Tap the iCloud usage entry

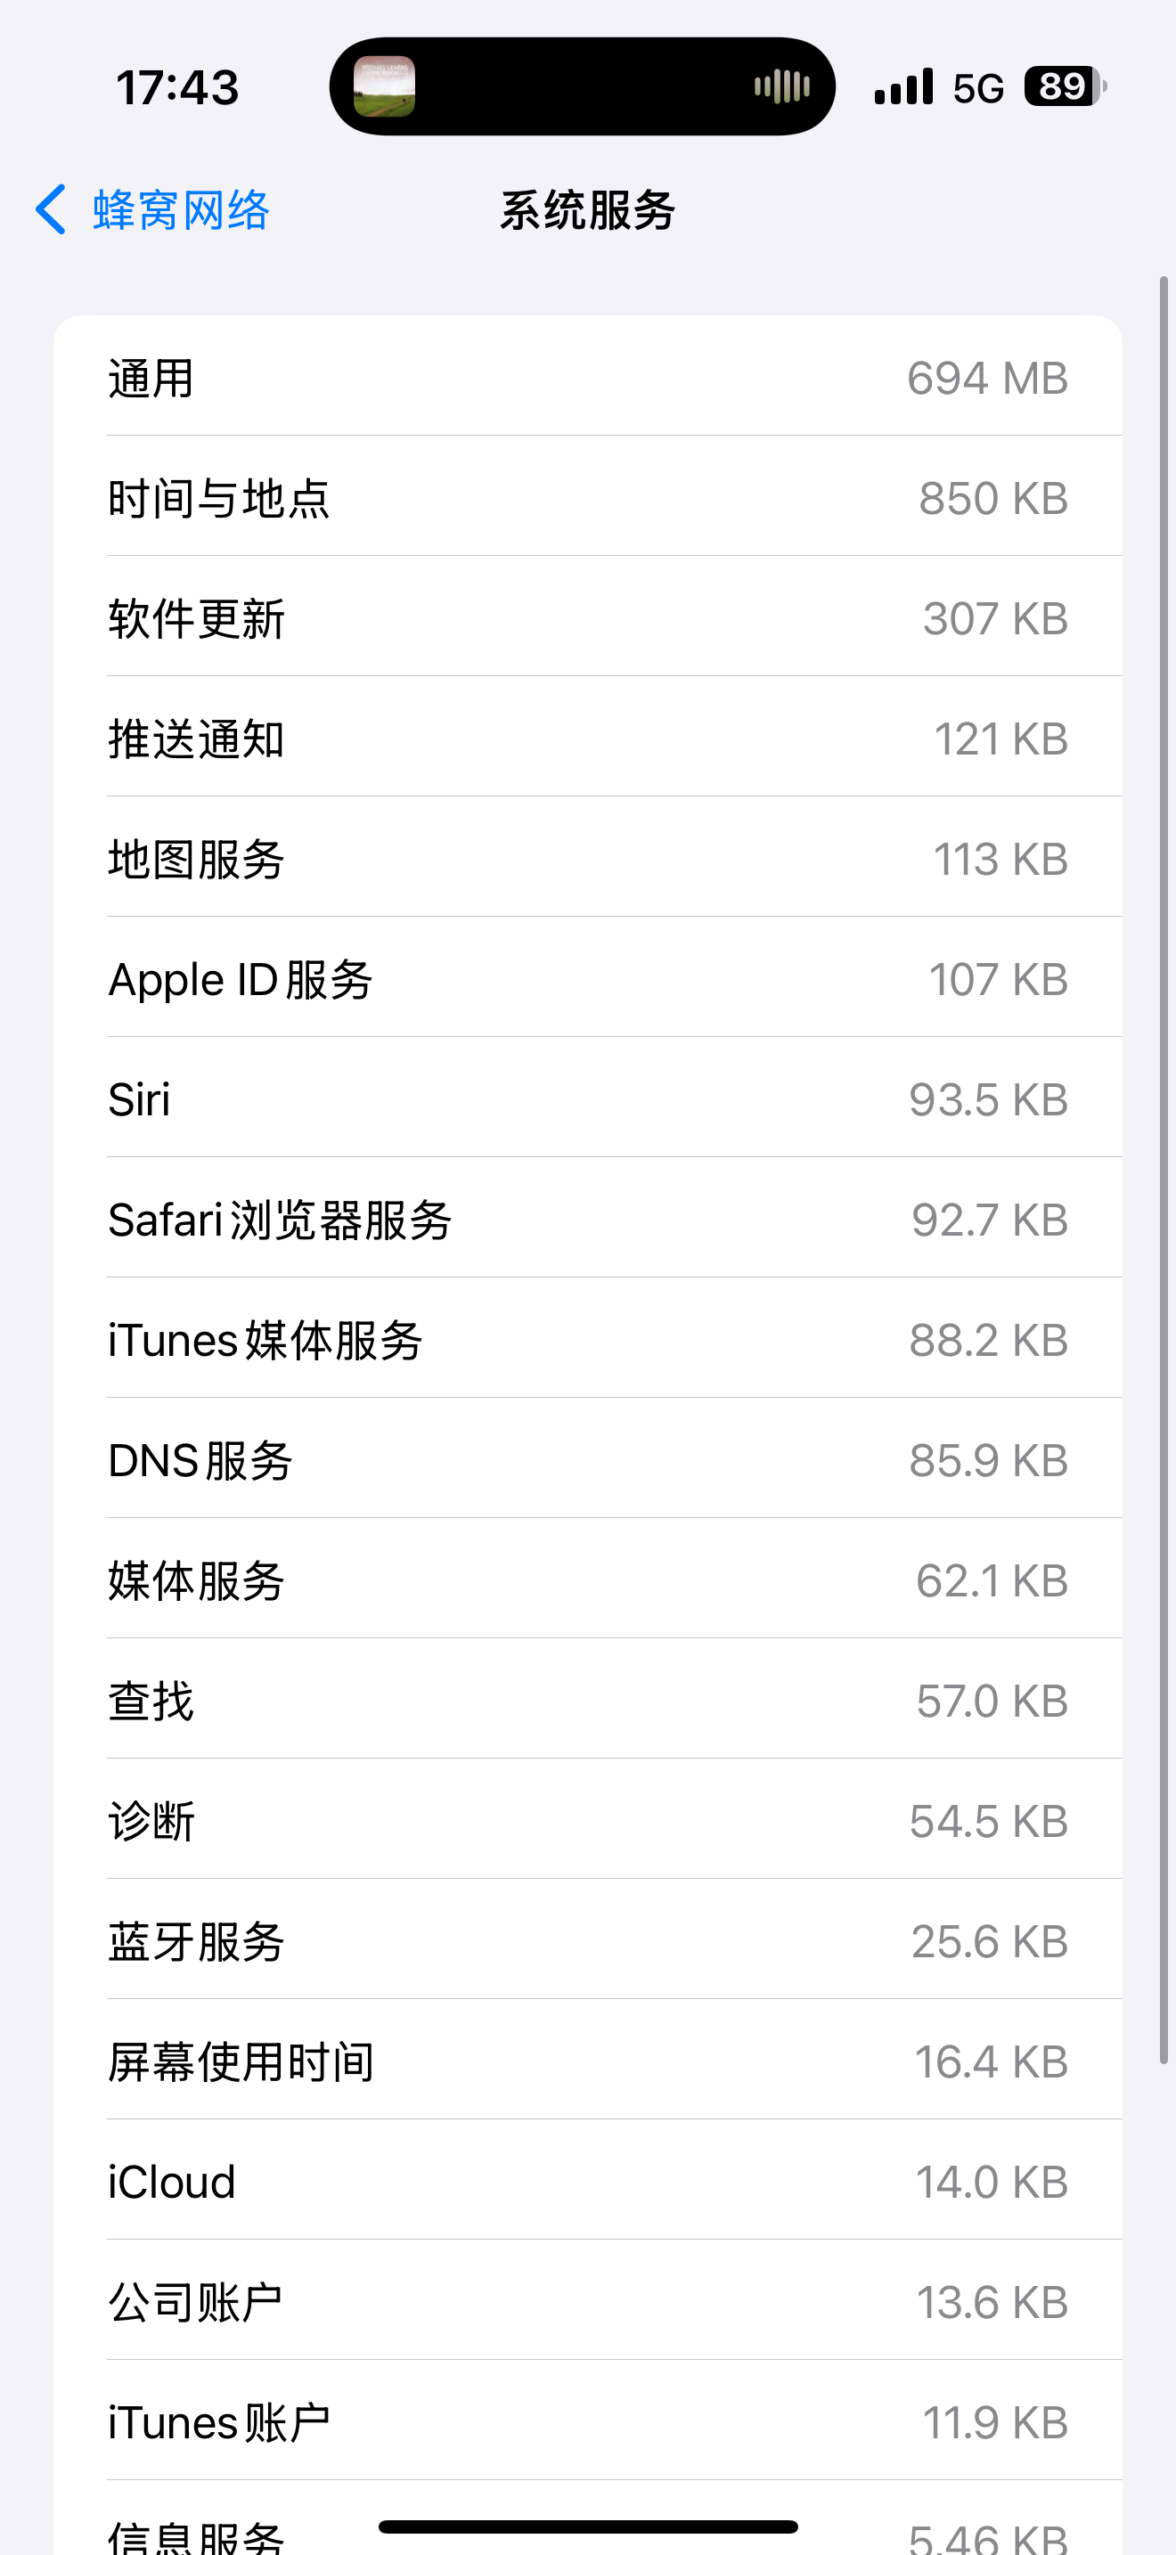pyautogui.click(x=587, y=2182)
